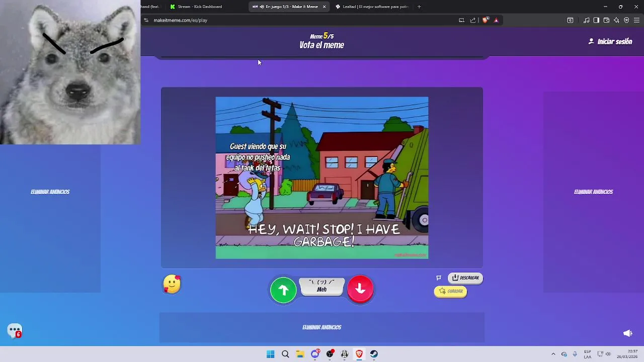The height and width of the screenshot is (362, 644).
Task: Click the wolf webcam overlay image
Action: click(70, 72)
